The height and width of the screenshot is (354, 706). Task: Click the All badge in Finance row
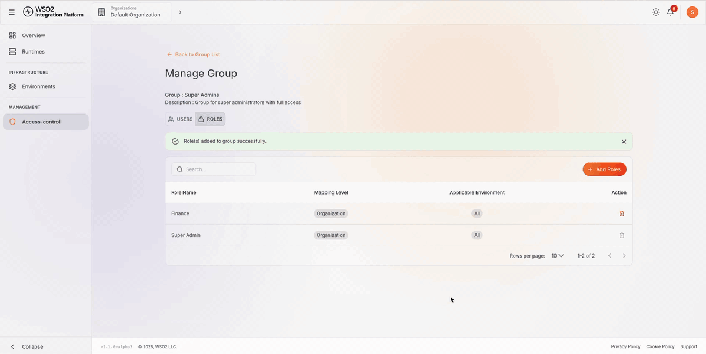(x=477, y=213)
